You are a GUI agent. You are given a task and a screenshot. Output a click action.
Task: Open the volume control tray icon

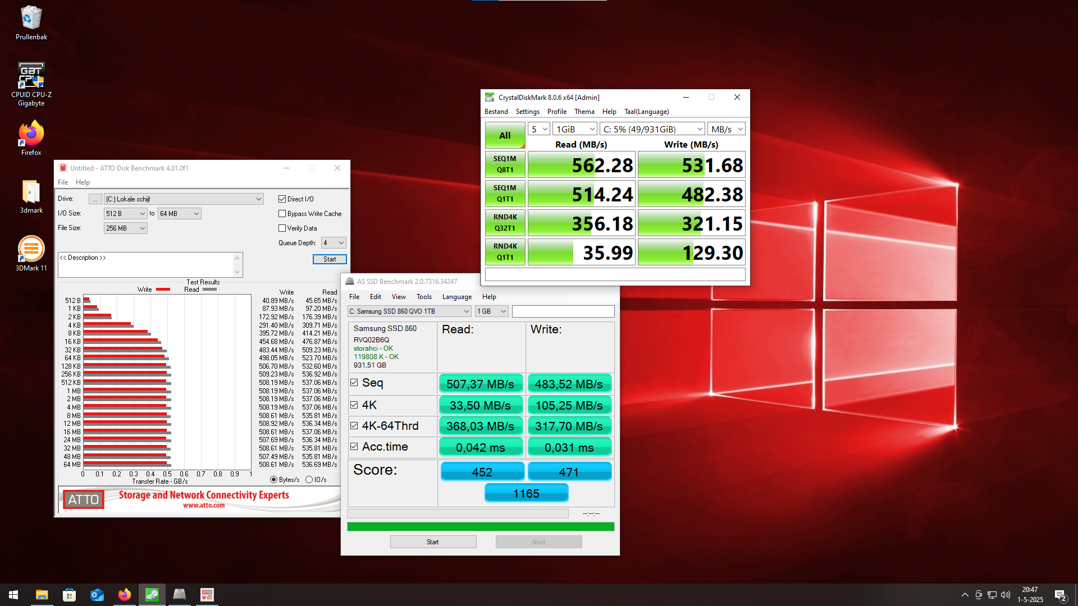coord(1006,595)
